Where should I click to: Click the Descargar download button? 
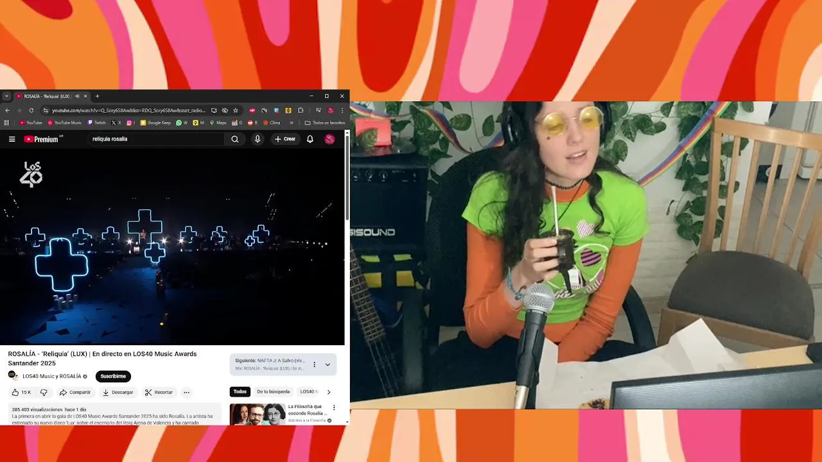[118, 392]
